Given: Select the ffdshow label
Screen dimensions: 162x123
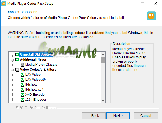Looking at the screenshot, I should (31, 85).
